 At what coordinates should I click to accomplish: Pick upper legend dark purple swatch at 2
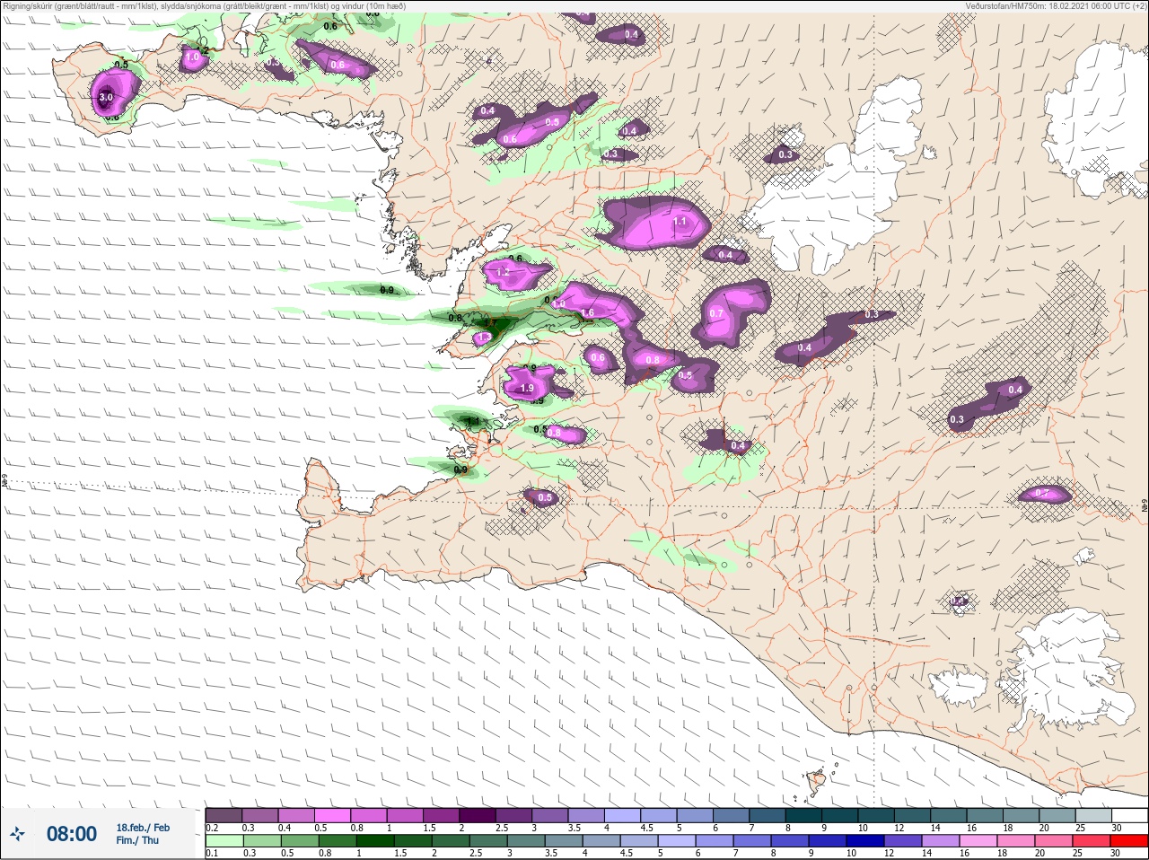point(478,815)
